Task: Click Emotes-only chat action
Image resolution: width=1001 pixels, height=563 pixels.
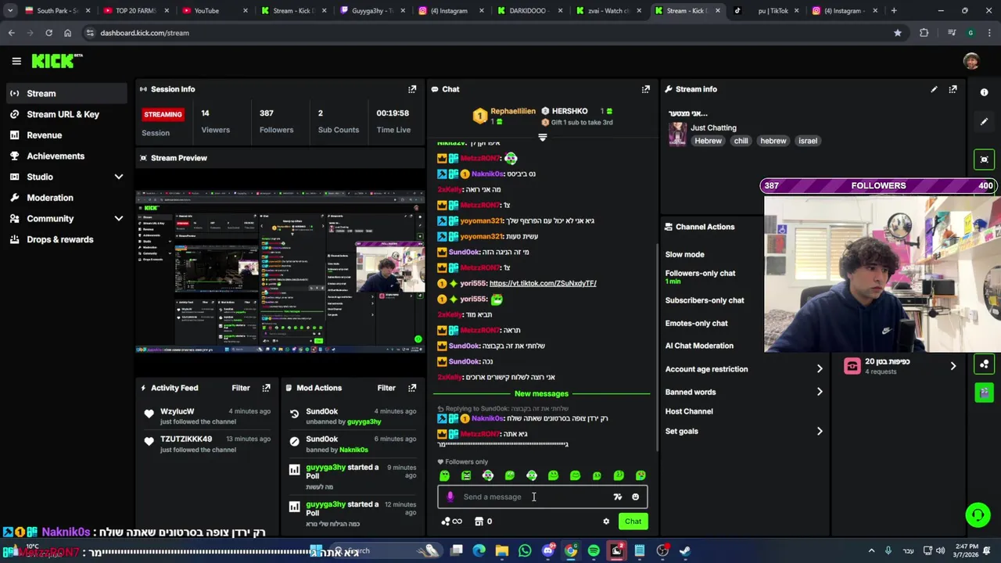Action: 696,323
